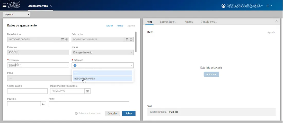Click the Nome input field
The width and height of the screenshot is (283, 123).
coord(89,104)
